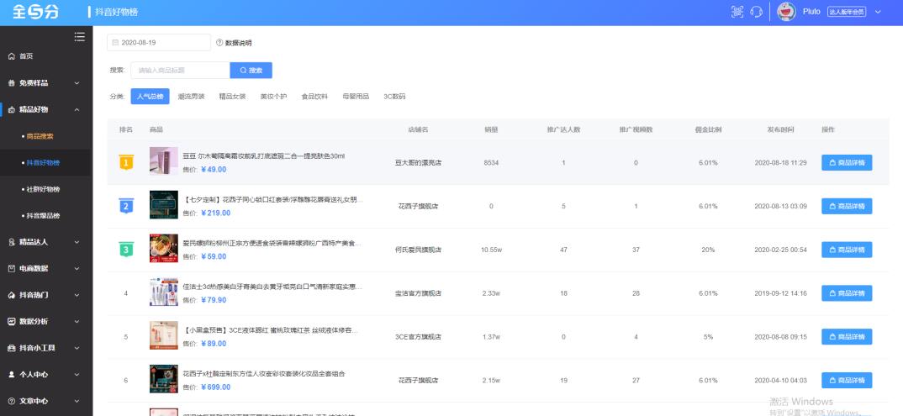
Task: Click shop name 宝洁官方旗舰店
Action: (x=418, y=293)
